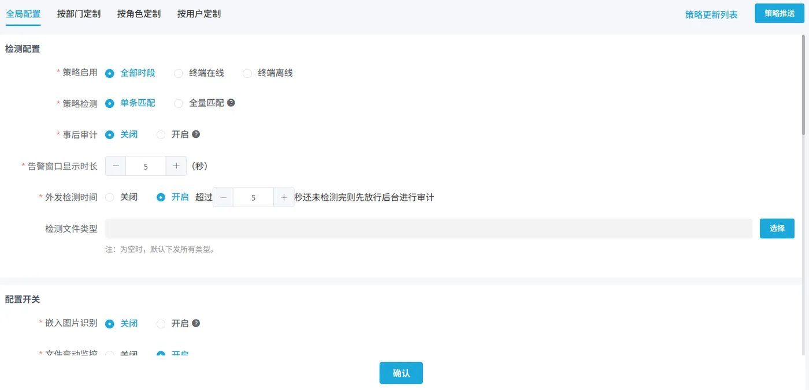Focus the 告警窗口显示时长 number field
This screenshot has width=809, height=390.
pos(146,166)
